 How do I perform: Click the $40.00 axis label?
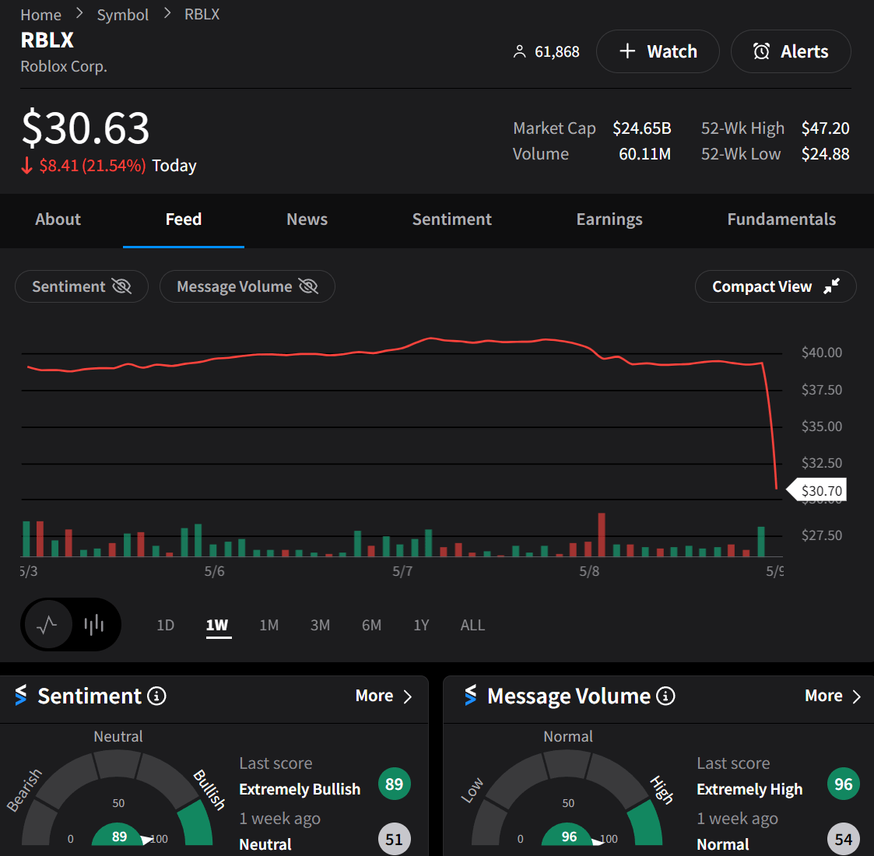tap(822, 353)
